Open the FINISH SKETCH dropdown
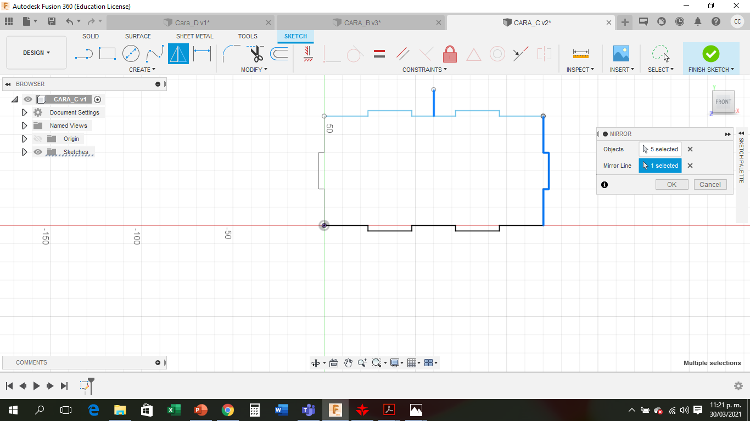 point(711,70)
